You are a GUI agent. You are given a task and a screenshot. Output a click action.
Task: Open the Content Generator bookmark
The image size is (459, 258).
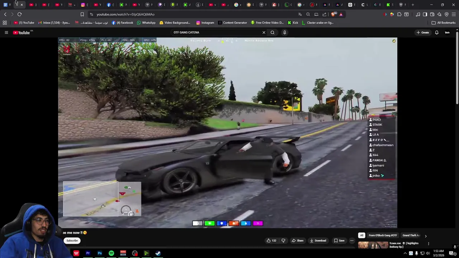click(232, 23)
